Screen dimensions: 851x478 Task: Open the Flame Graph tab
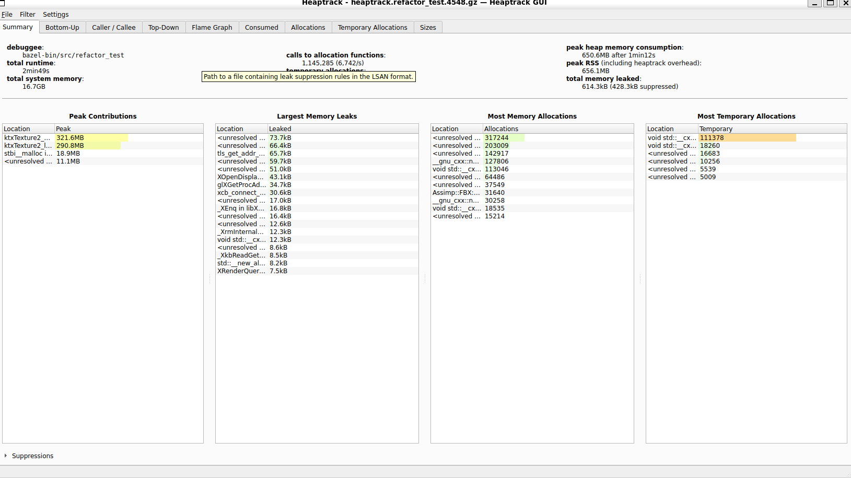[x=212, y=28]
